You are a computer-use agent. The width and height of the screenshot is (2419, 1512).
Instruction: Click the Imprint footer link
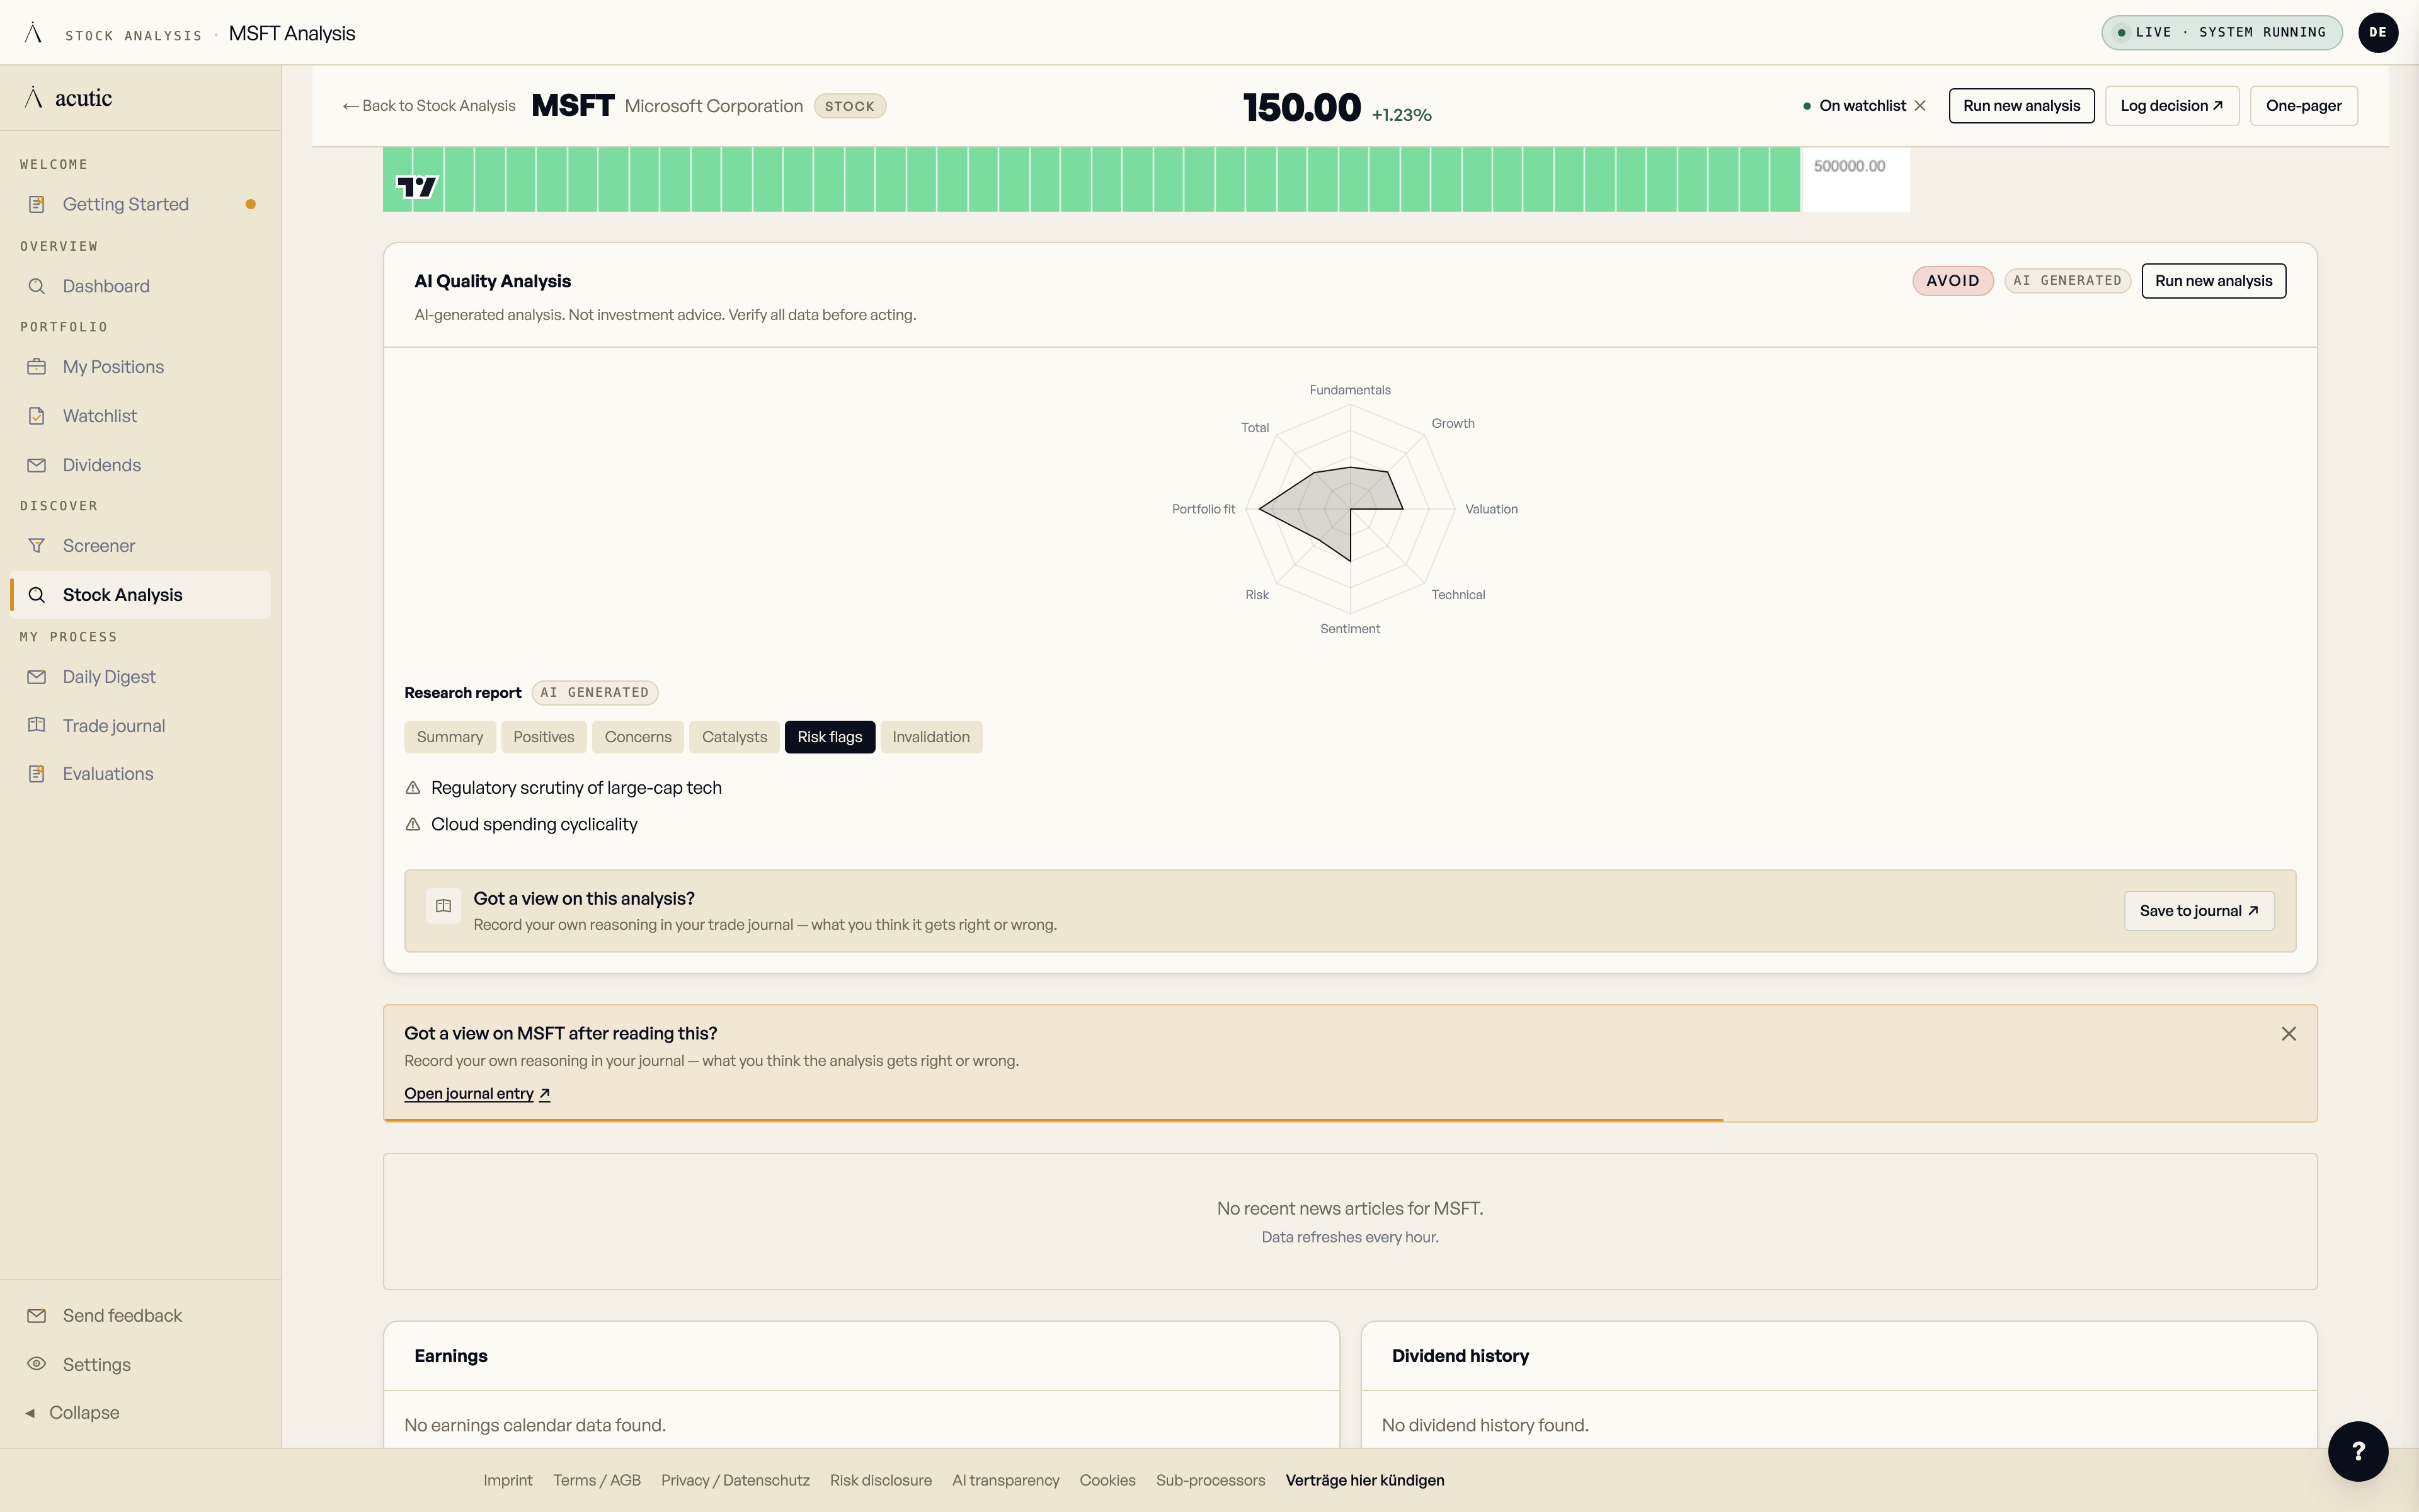tap(508, 1480)
